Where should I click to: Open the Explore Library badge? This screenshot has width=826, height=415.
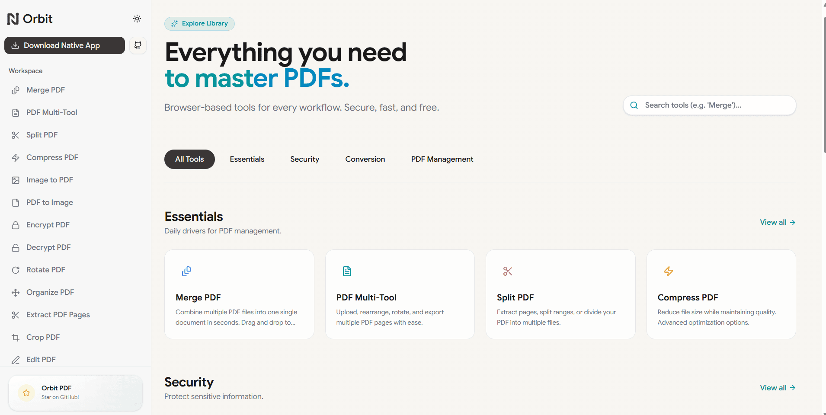pos(199,24)
